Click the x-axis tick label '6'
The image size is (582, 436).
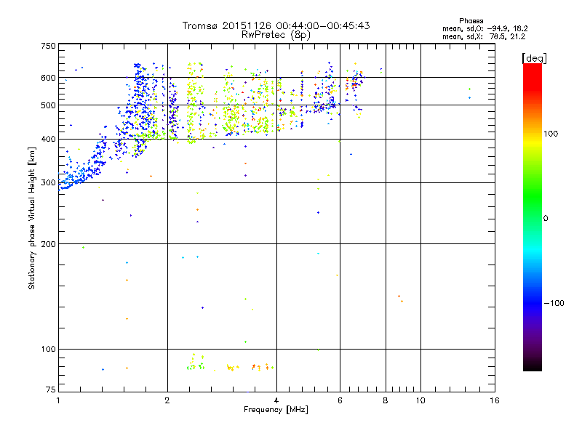(x=340, y=400)
